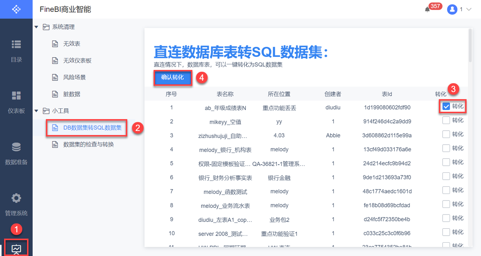Collapse the 小工具 folder
481x256 pixels.
tap(36, 111)
